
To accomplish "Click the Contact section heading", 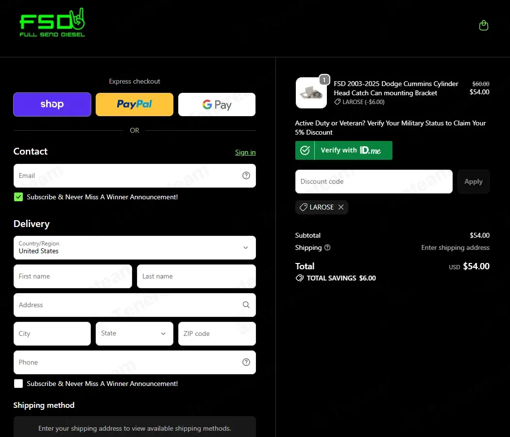I will pos(31,151).
